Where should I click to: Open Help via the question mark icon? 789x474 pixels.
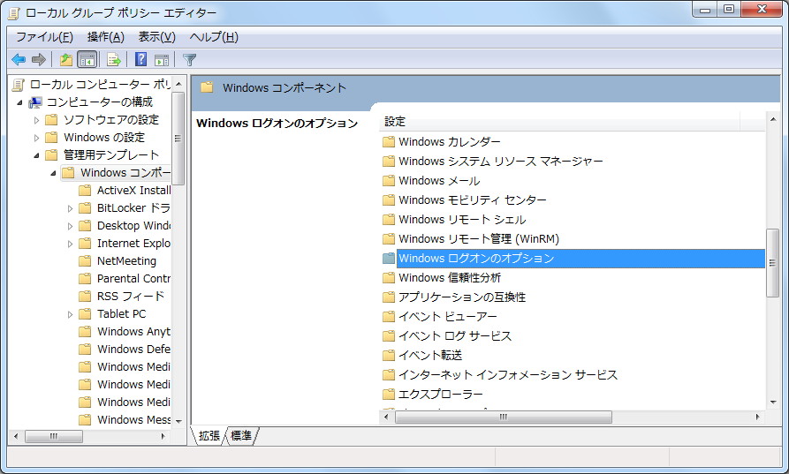pyautogui.click(x=140, y=59)
